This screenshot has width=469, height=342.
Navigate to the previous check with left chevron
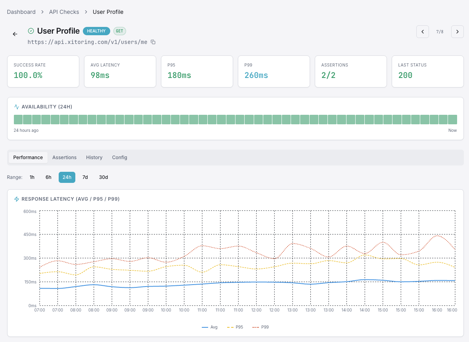point(422,32)
